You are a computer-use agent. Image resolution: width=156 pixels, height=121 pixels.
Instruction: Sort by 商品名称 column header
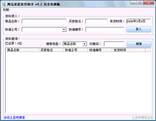(x=22, y=50)
